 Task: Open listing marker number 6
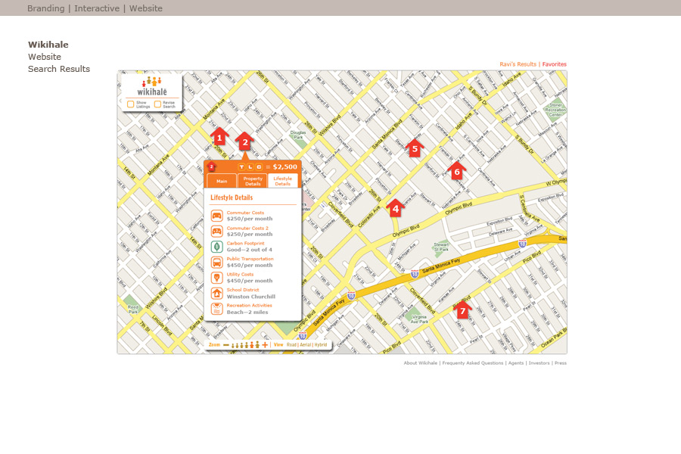[456, 171]
